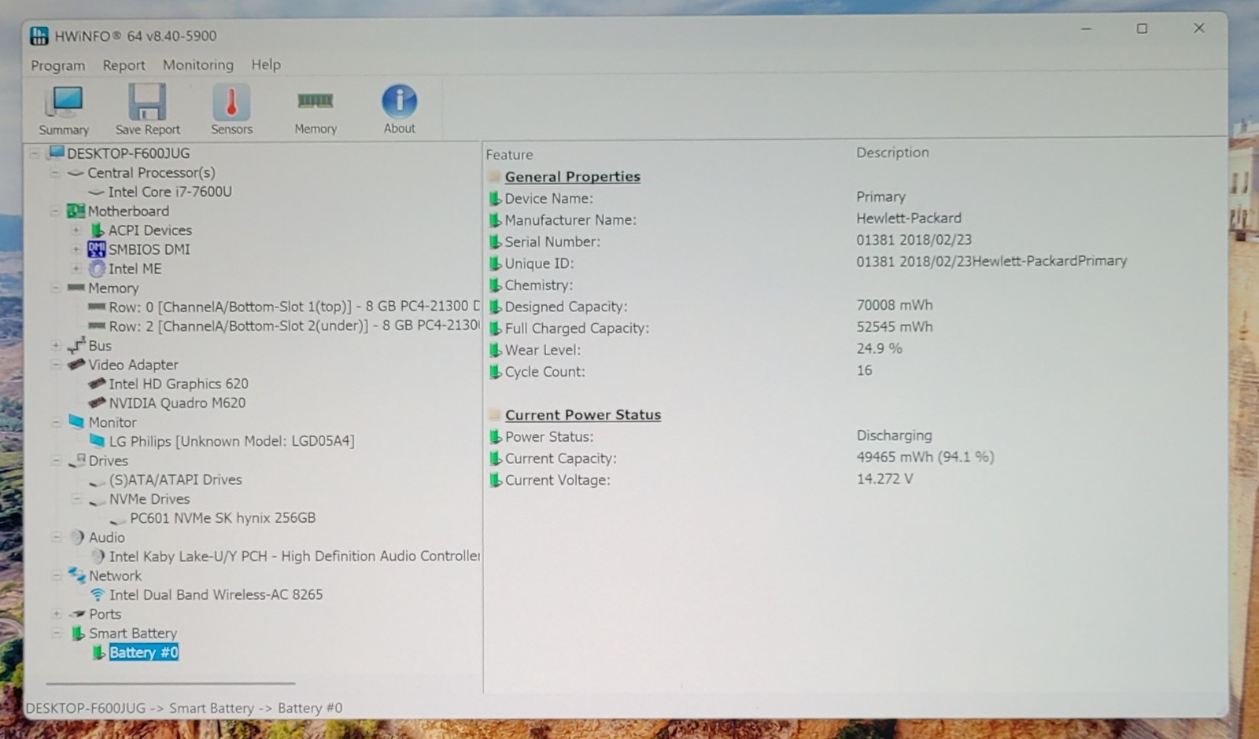The width and height of the screenshot is (1259, 739).
Task: Click the DESKTOP-F600JUG computer icon
Action: point(57,153)
